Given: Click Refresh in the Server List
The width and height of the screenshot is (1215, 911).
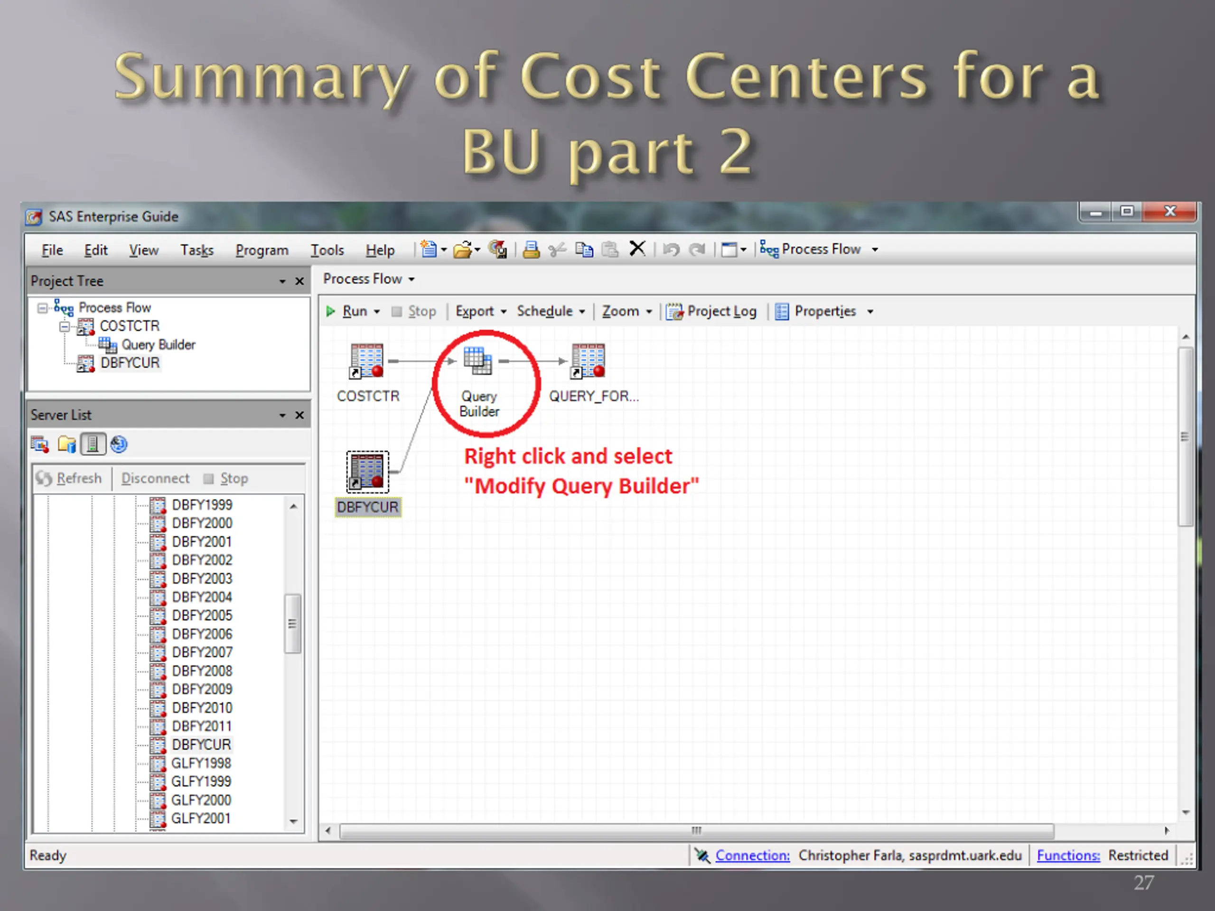Looking at the screenshot, I should (69, 478).
